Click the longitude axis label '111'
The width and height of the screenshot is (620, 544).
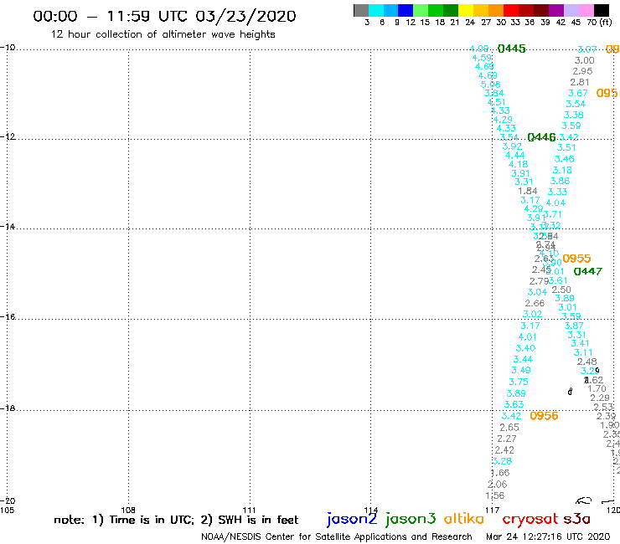pos(249,510)
